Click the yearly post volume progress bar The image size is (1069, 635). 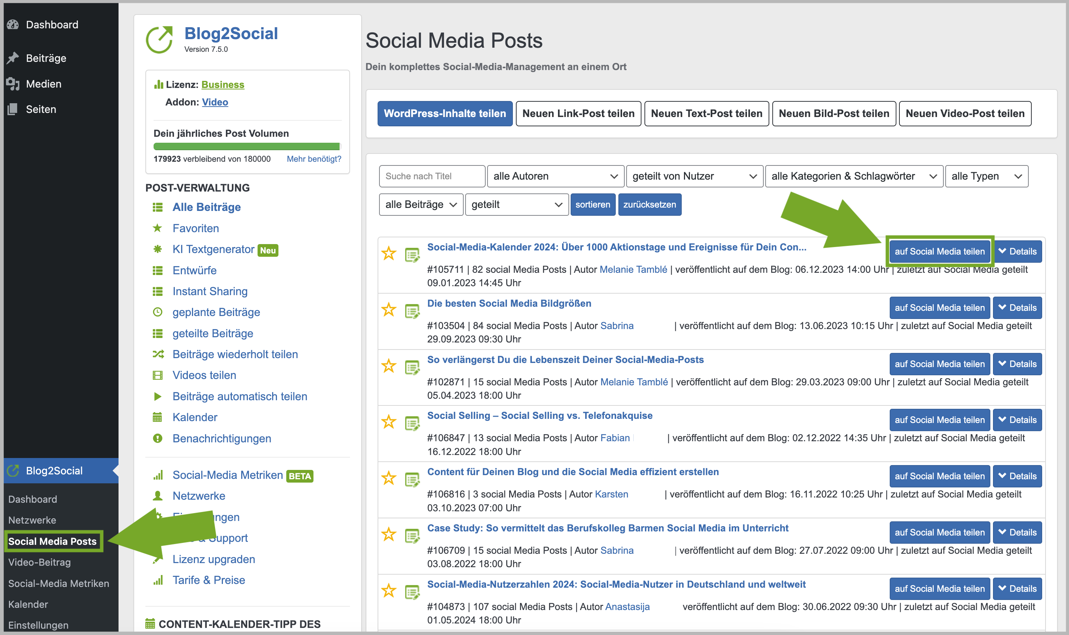[x=247, y=147]
